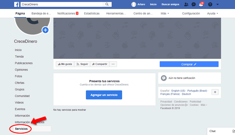Expand the Más dropdown in page tabs
Viewport: 235px width, 135px height.
[x=165, y=13]
